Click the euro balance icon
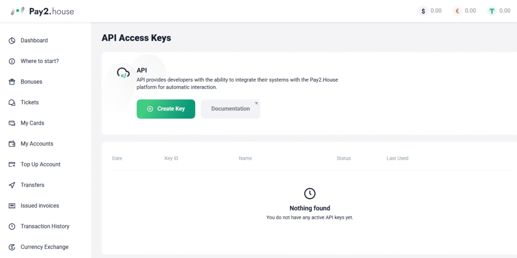 457,11
